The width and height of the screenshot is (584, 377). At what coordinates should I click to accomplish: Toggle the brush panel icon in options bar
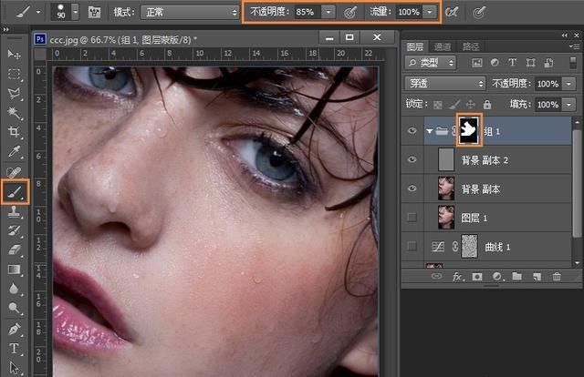click(x=94, y=12)
